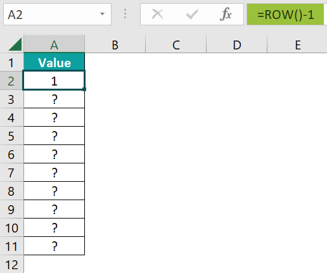Click the question mark cell A10
The width and height of the screenshot is (327, 273).
tap(54, 227)
